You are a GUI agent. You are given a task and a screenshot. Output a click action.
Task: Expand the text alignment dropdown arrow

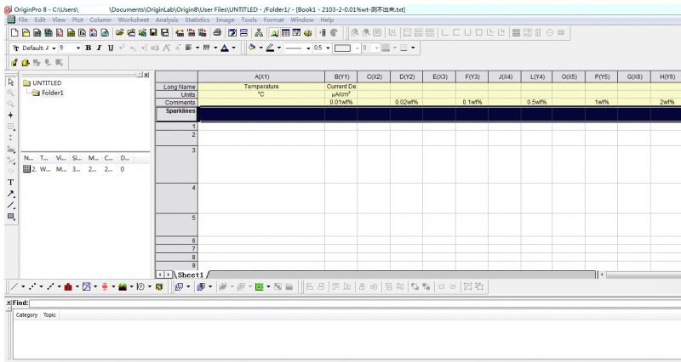[197, 48]
